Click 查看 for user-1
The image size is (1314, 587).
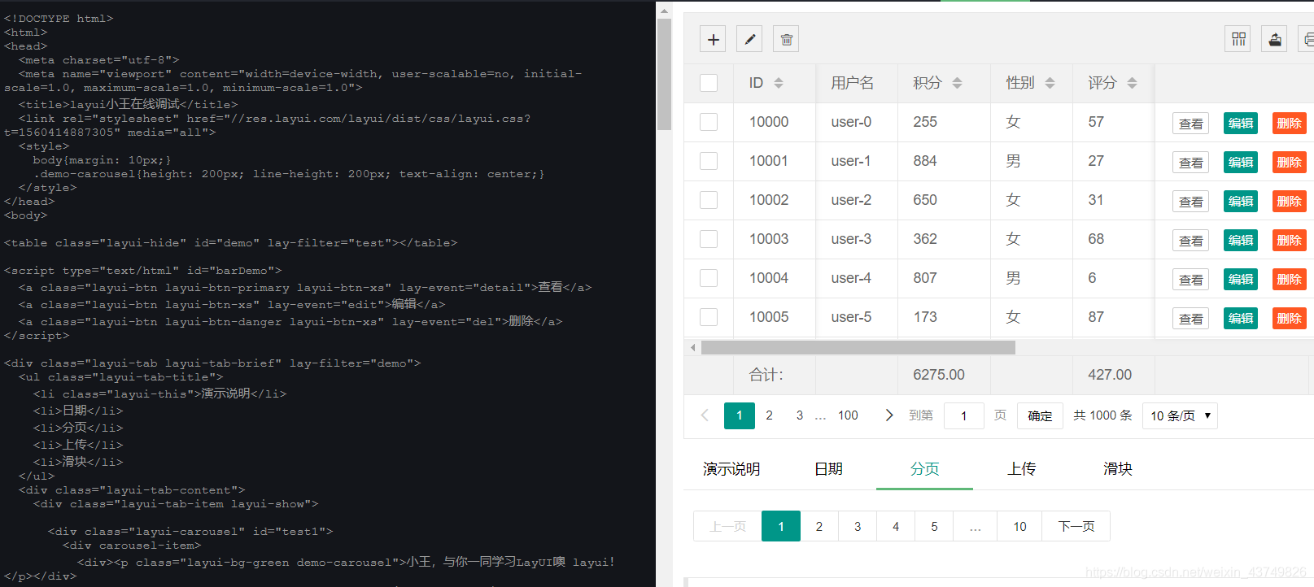pos(1190,163)
